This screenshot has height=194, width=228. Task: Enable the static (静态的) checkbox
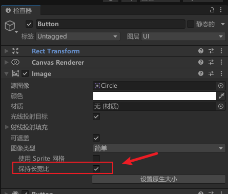click(191, 24)
